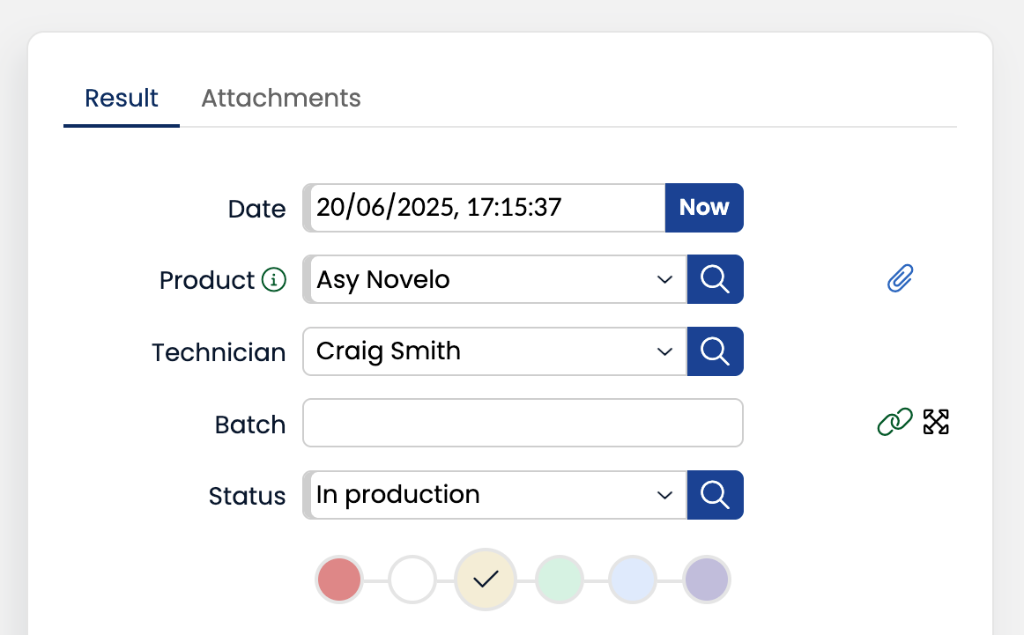
Task: Select the white status color circle
Action: point(412,580)
